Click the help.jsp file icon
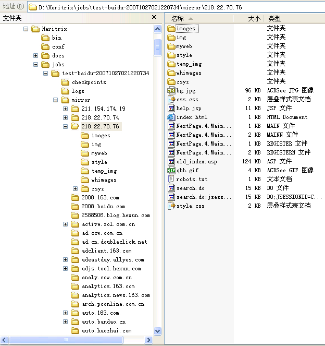Image resolution: width=325 pixels, height=346 pixels. pos(171,108)
